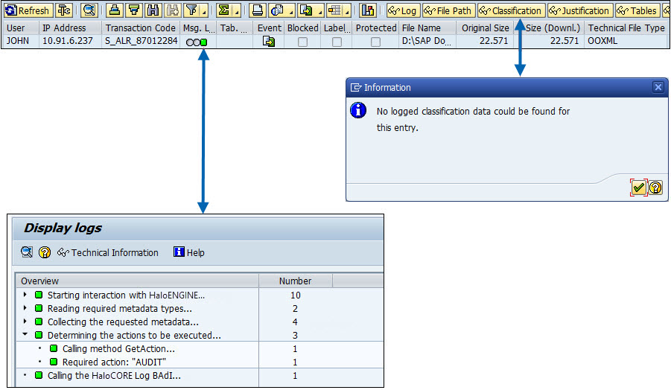
Task: Open the technical names toggle icon beside Refresh
Action: pos(64,10)
